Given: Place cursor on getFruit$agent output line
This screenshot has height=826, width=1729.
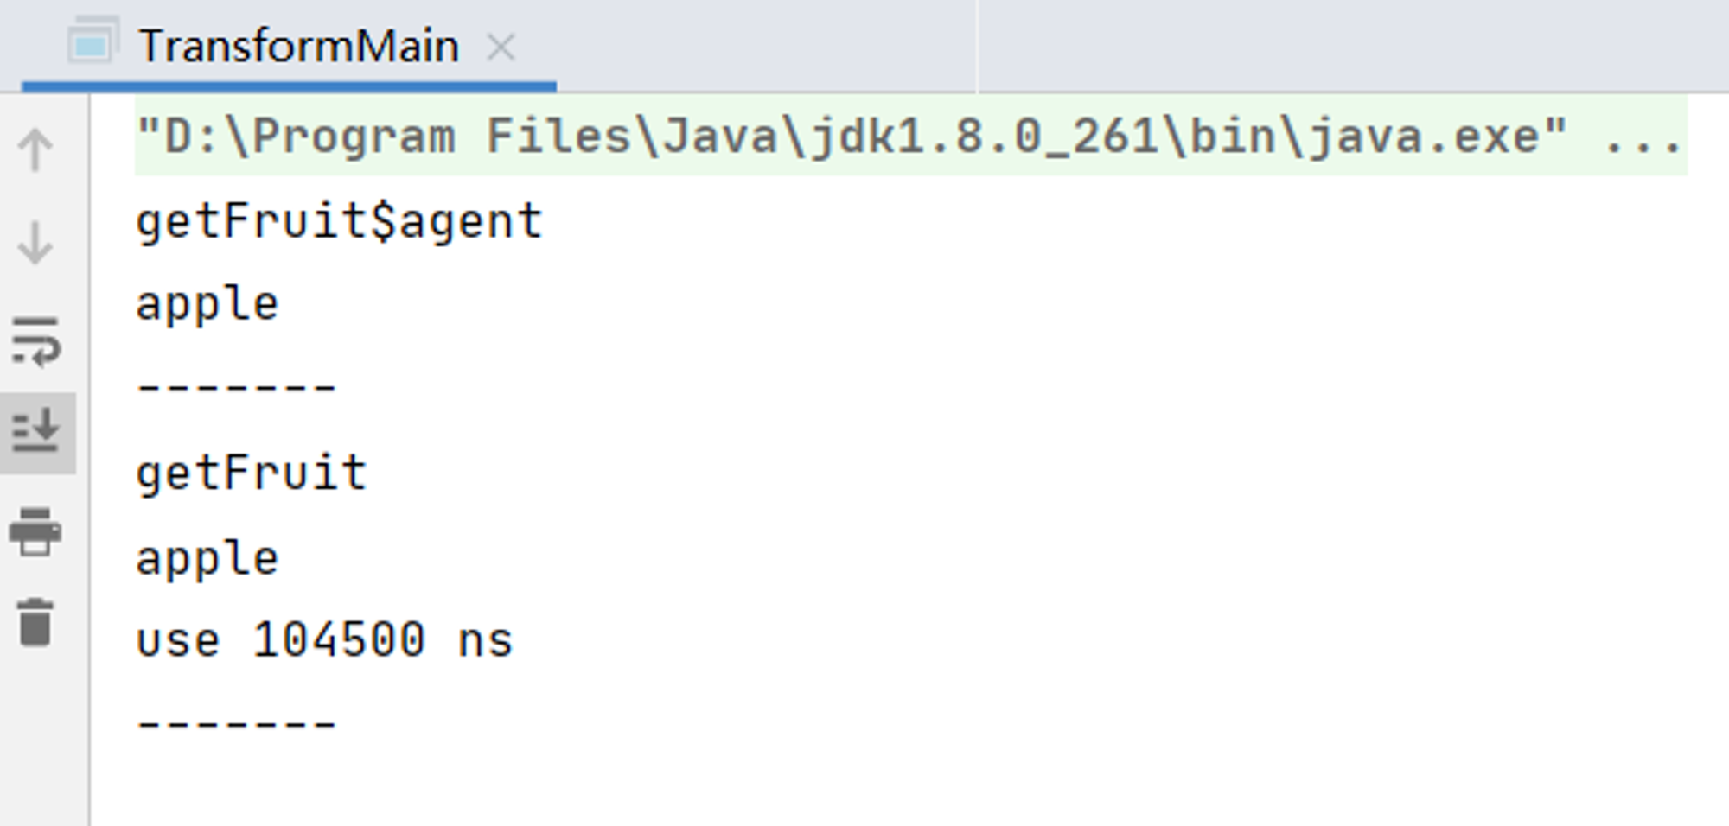Looking at the screenshot, I should 339,221.
